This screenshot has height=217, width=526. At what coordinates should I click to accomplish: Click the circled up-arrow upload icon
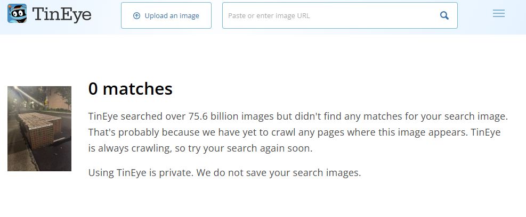136,16
